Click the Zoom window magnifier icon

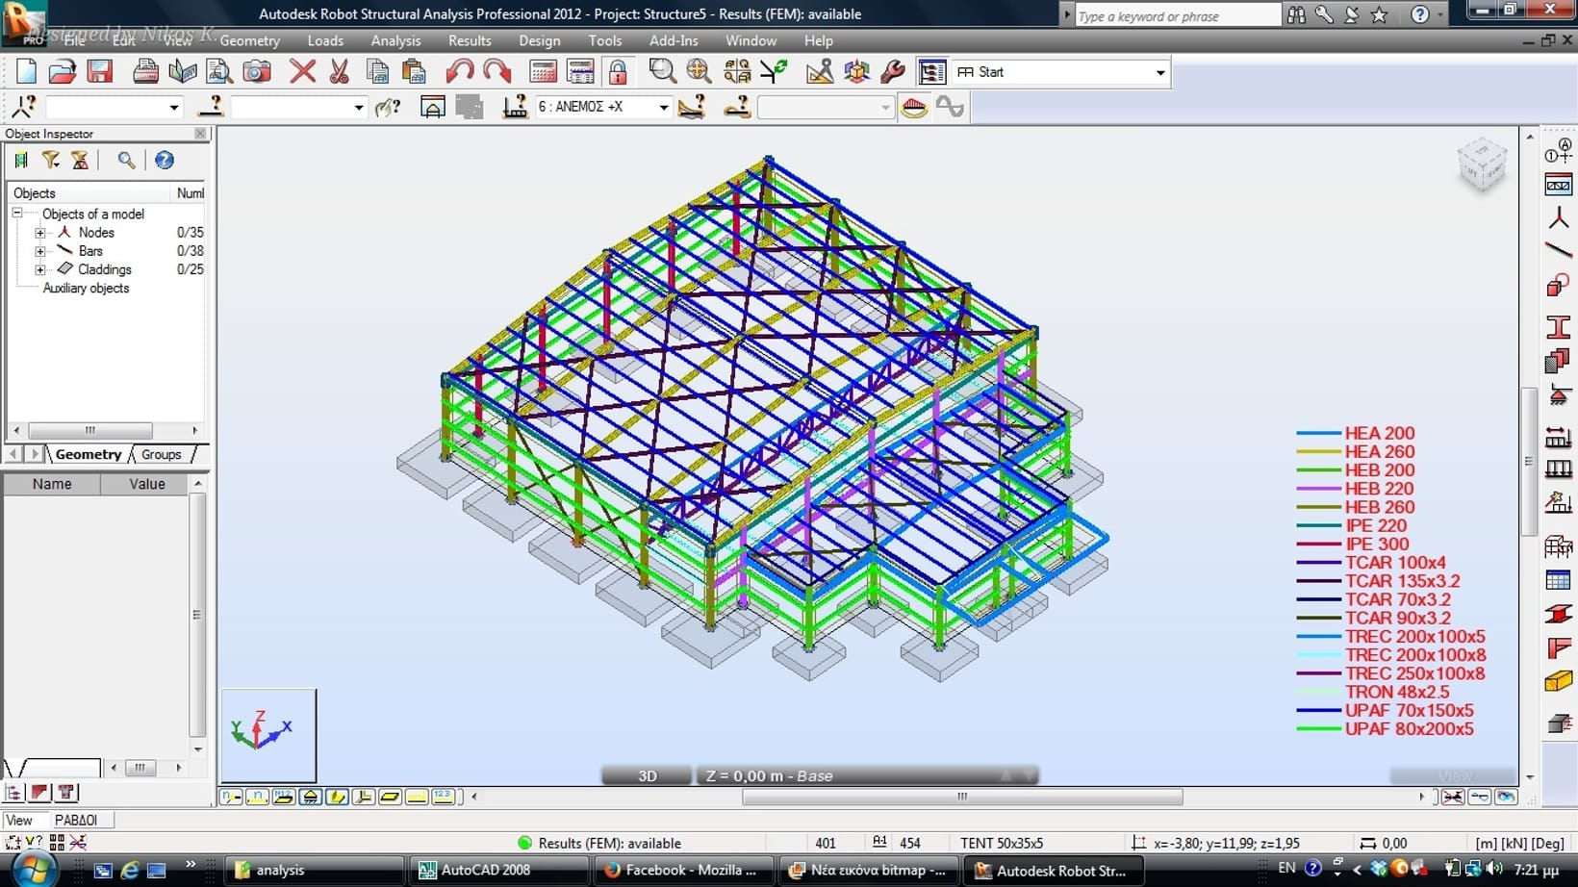[x=662, y=72]
